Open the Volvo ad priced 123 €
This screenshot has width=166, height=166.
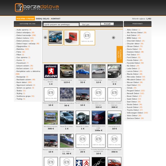coord(67,71)
